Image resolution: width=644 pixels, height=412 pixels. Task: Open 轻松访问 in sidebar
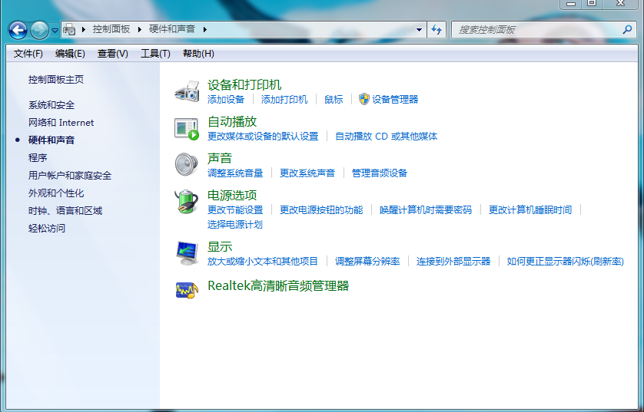point(46,229)
